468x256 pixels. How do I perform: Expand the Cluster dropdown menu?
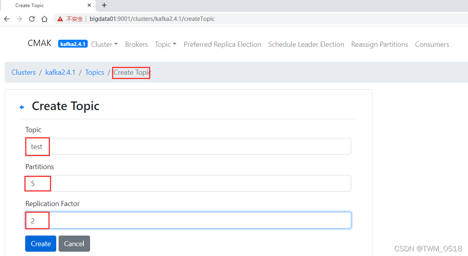pos(105,44)
